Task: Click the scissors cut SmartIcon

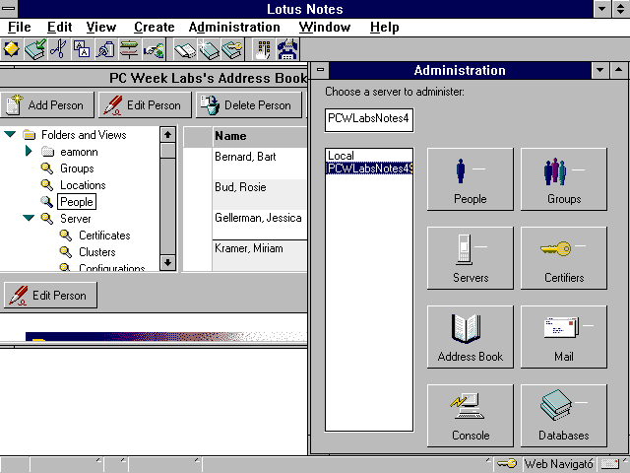Action: point(59,49)
